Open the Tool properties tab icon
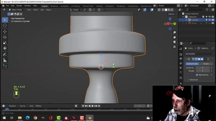 pos(181,49)
